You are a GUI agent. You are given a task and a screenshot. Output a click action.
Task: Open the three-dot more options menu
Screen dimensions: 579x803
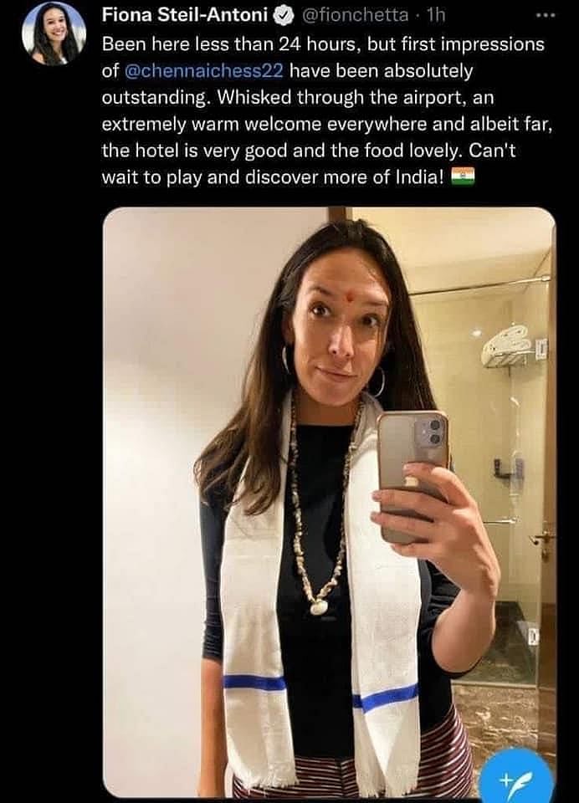pos(546,15)
